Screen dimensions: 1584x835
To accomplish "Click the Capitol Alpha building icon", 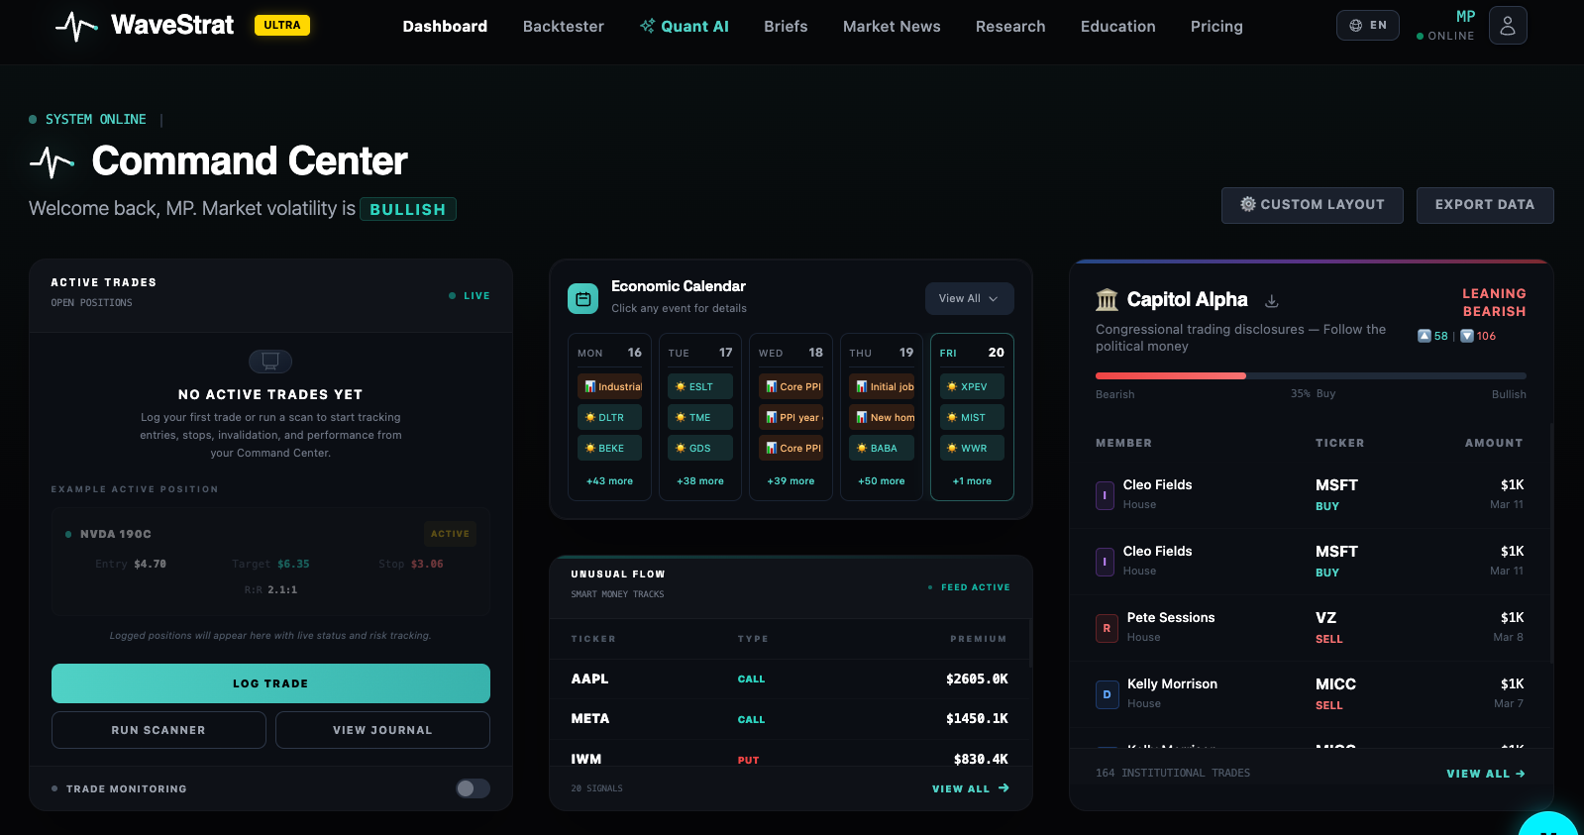I will [x=1107, y=299].
